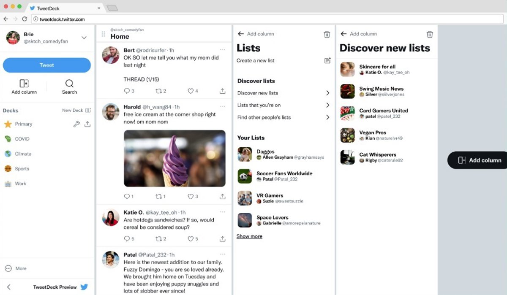Open Search in the sidebar
This screenshot has width=507, height=295.
pos(69,87)
